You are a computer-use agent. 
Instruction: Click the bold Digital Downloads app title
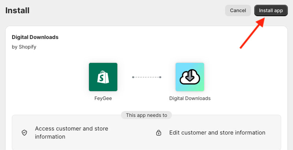35,37
